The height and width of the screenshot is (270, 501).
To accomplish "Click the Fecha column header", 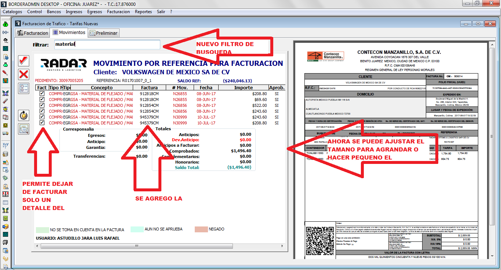I will pos(206,88).
